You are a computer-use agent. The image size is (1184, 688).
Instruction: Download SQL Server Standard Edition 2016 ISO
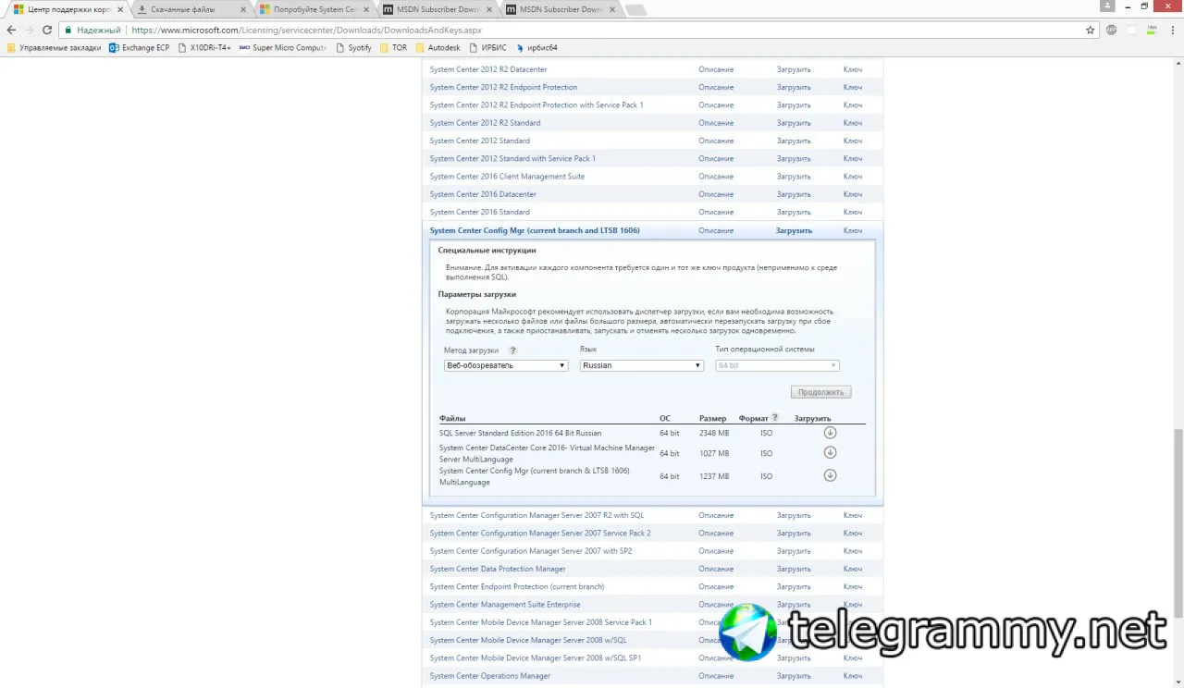coord(830,433)
